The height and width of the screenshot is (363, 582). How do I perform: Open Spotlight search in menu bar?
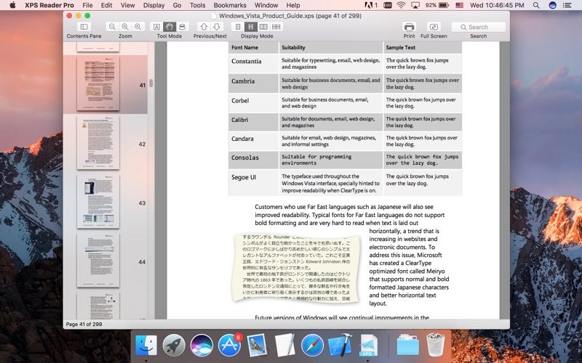pos(536,5)
